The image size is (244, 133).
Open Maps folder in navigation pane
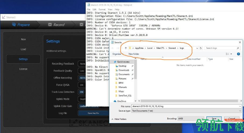tap(121, 91)
